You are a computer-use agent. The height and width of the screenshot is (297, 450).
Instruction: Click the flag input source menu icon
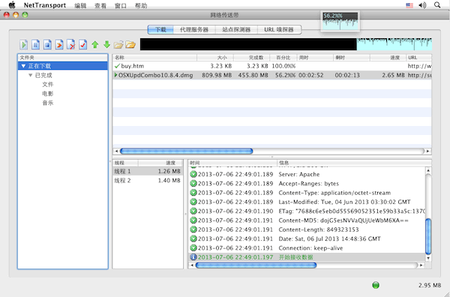pyautogui.click(x=409, y=5)
